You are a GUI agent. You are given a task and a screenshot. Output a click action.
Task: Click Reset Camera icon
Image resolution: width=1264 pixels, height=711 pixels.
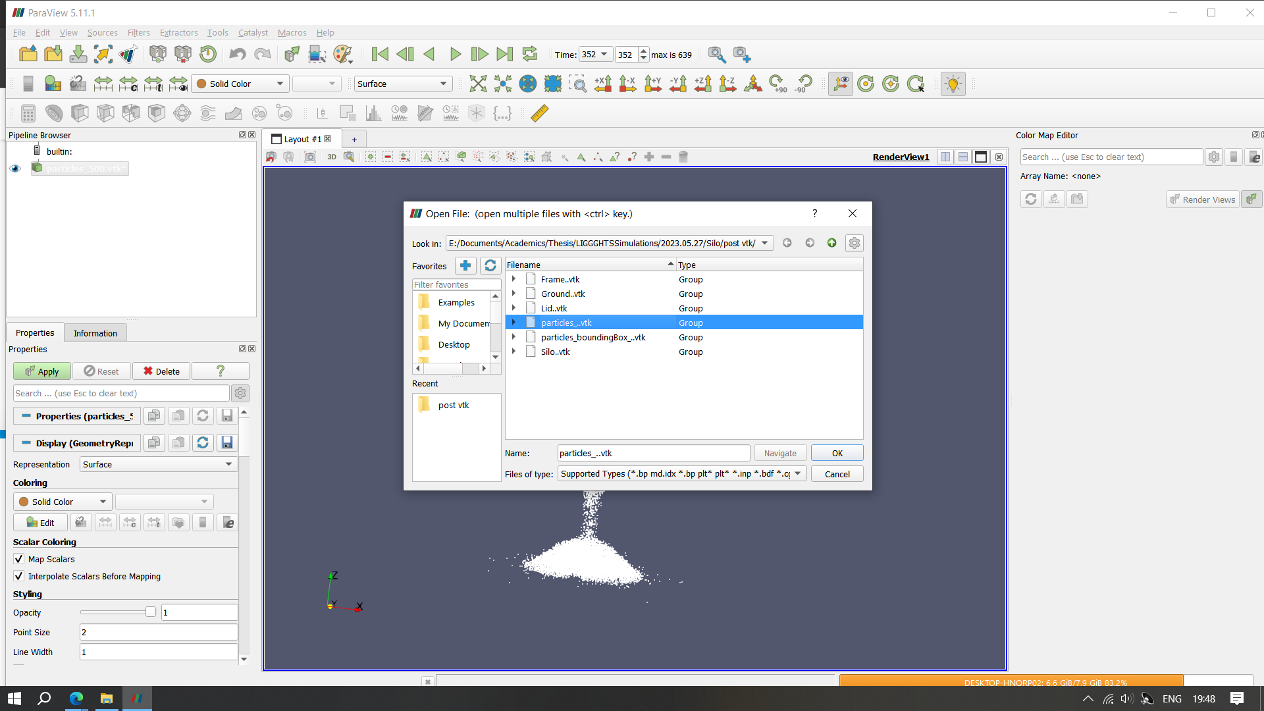pos(478,84)
